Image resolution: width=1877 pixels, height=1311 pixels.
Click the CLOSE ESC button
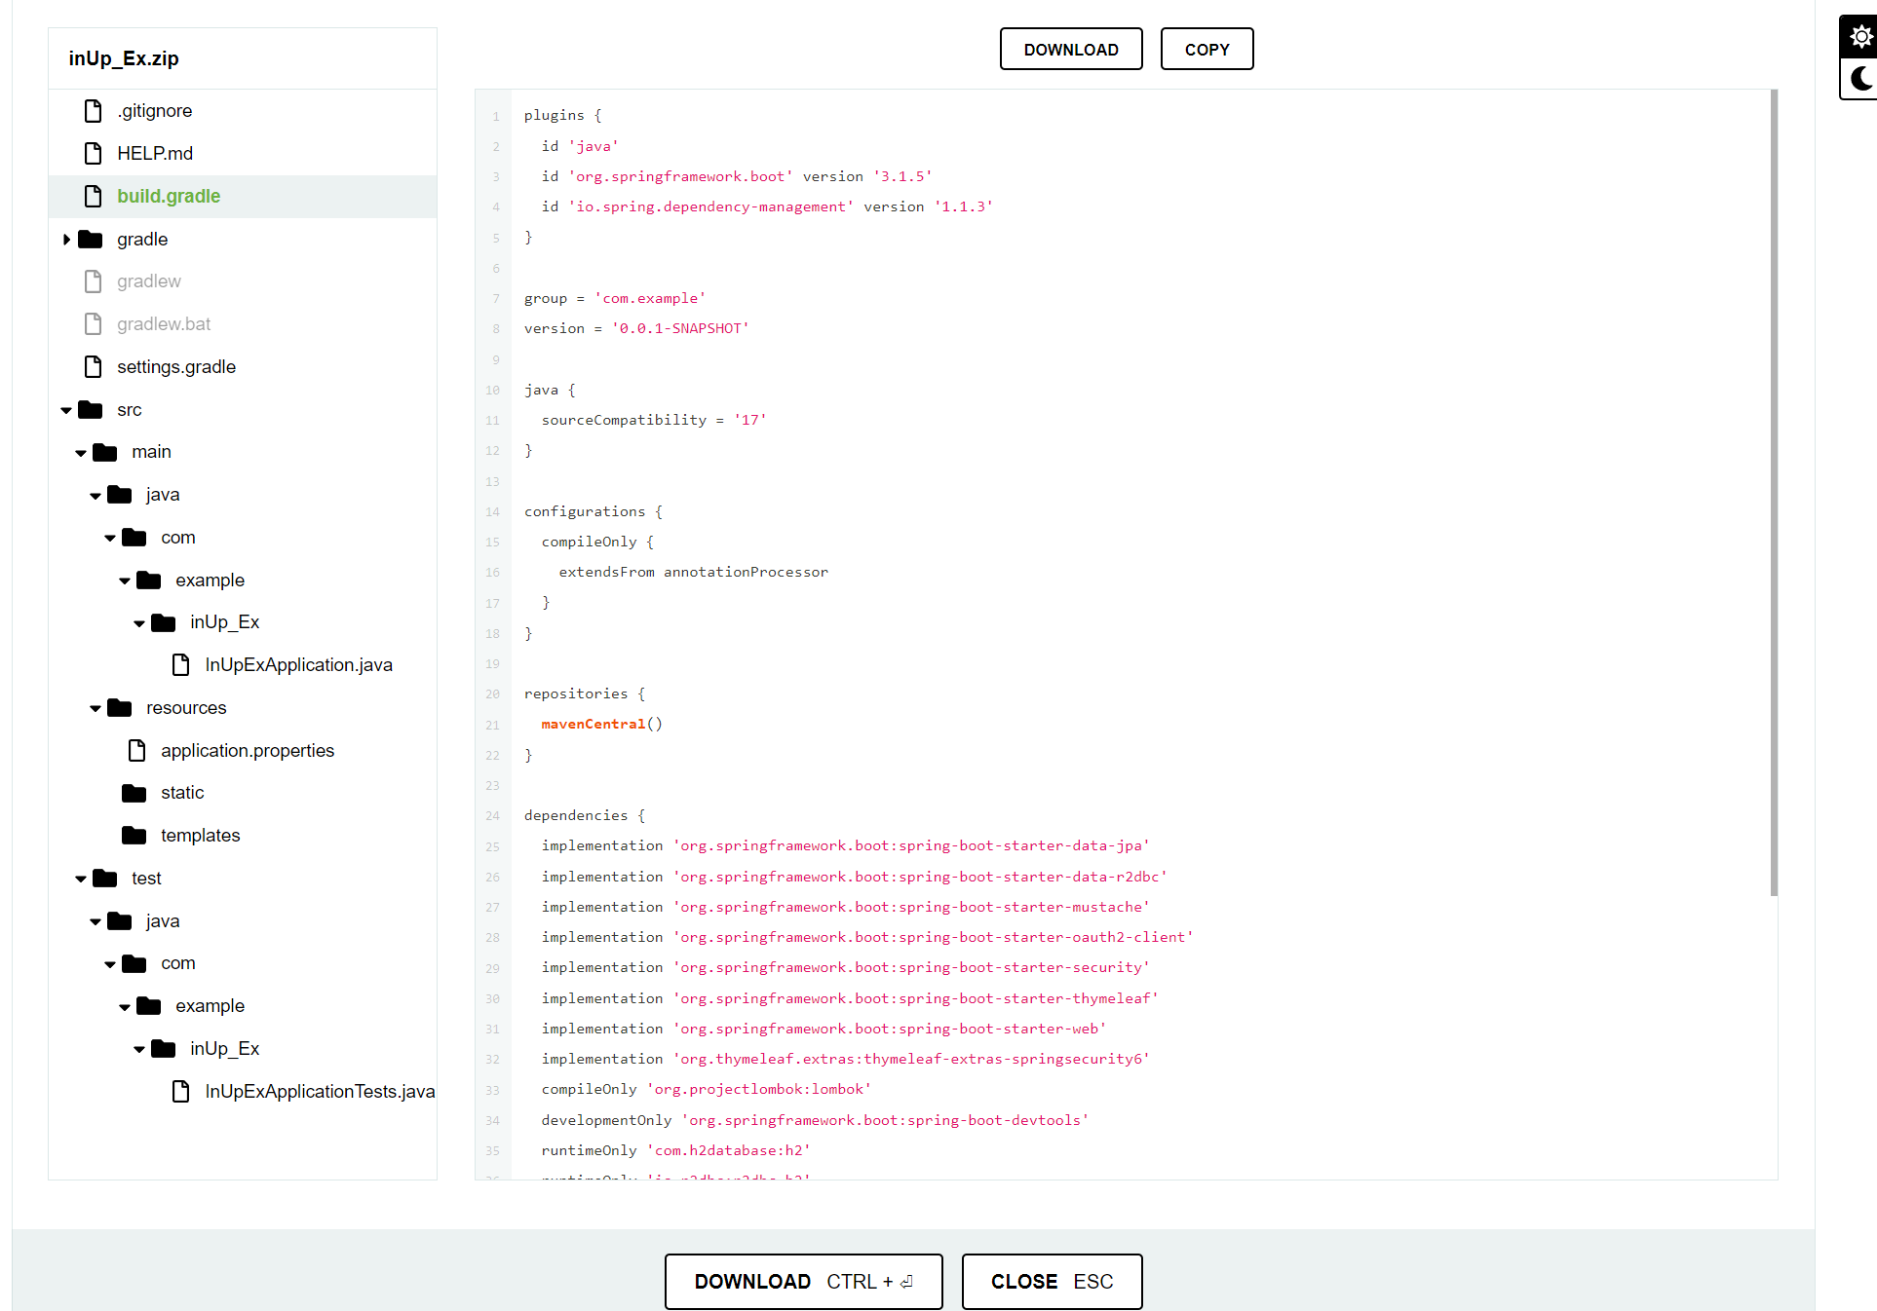coord(1052,1282)
